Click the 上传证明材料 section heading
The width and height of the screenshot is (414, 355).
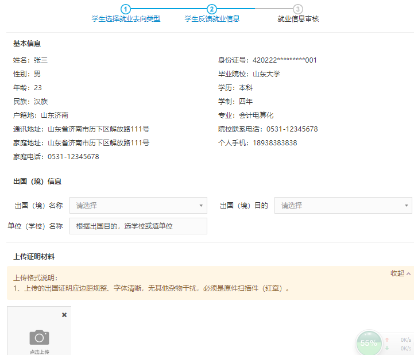tap(34, 256)
